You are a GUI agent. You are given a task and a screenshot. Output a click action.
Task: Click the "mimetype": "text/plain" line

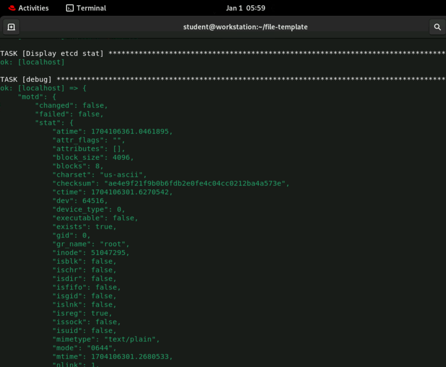tap(106, 339)
